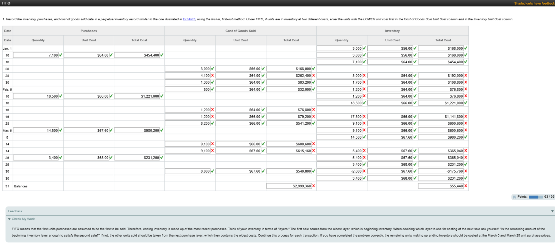Click the red X beside $55,440 balance

466,186
